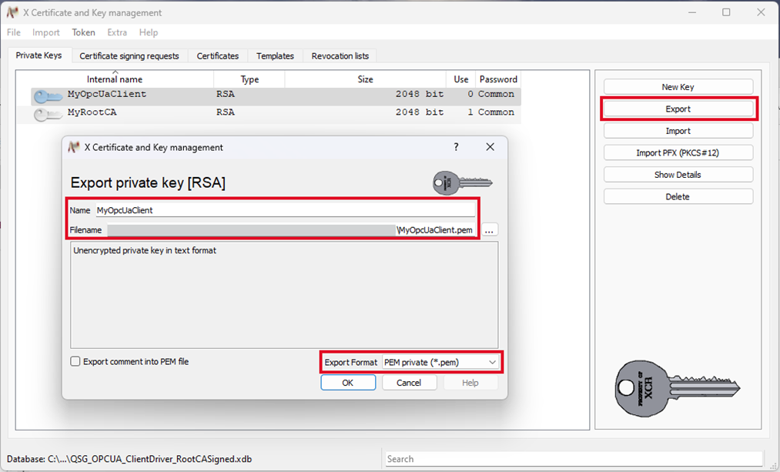This screenshot has width=780, height=472.
Task: Click the Import PFX (PKCS#12) button
Action: pyautogui.click(x=678, y=152)
